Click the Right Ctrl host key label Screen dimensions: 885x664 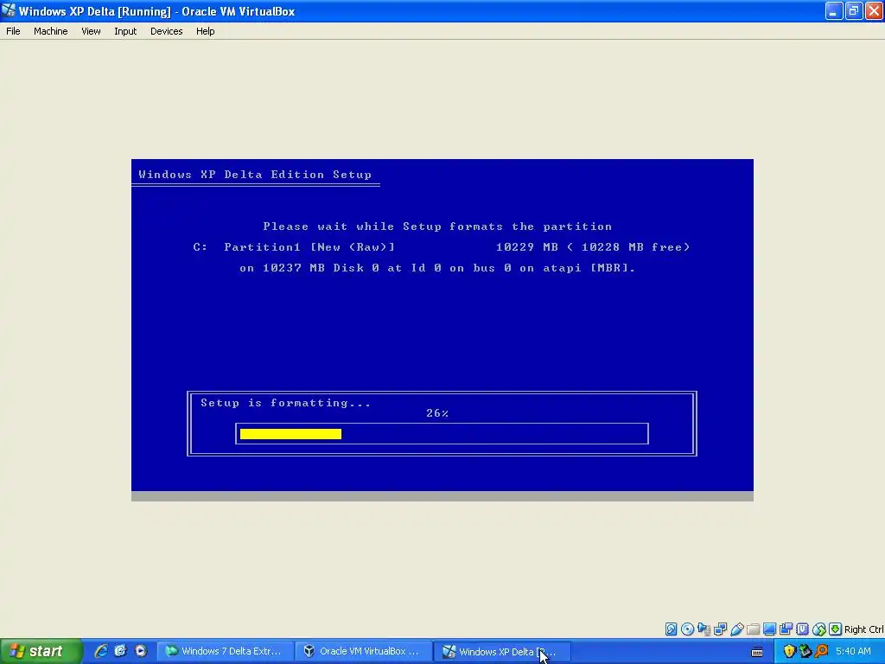(864, 629)
